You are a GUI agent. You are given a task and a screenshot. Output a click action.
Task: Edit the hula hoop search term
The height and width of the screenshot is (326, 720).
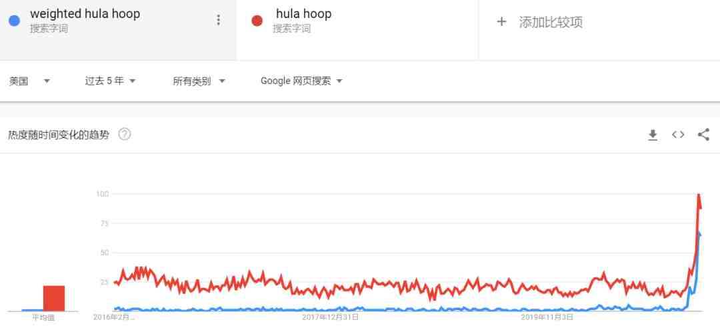[303, 14]
